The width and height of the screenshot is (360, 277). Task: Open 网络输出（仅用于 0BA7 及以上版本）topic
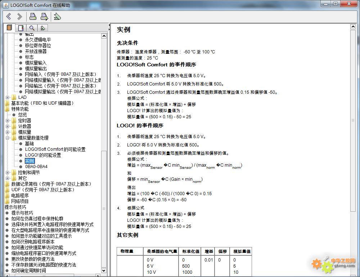[x=61, y=86]
